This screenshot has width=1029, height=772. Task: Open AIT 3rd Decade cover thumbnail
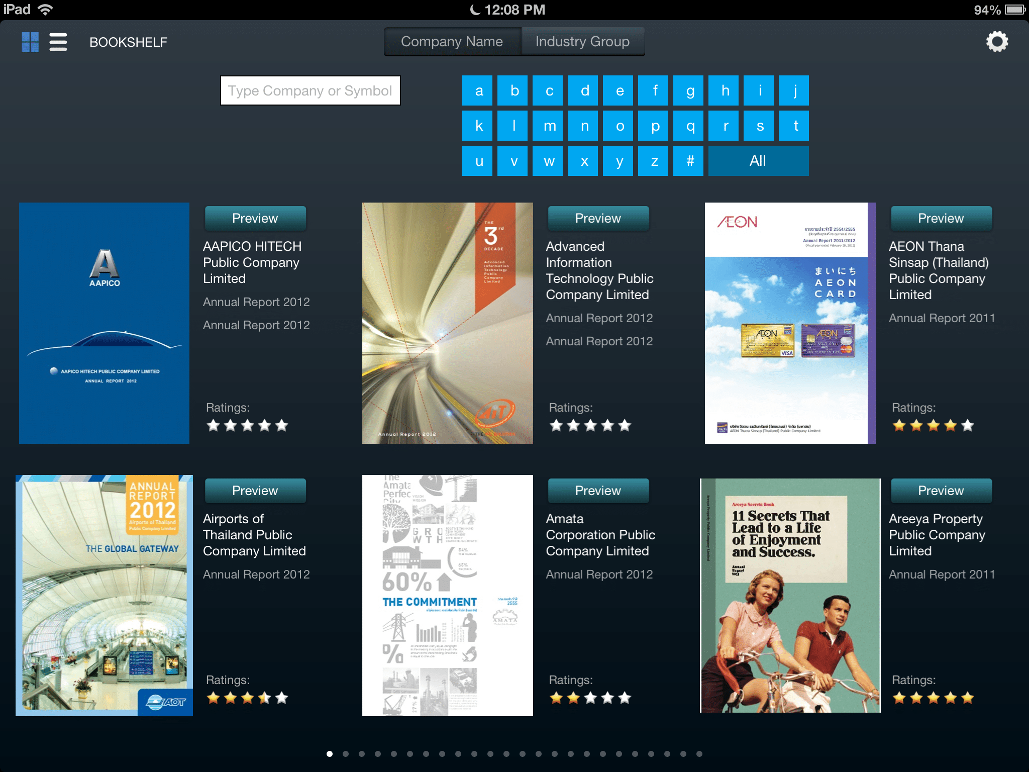click(x=447, y=323)
